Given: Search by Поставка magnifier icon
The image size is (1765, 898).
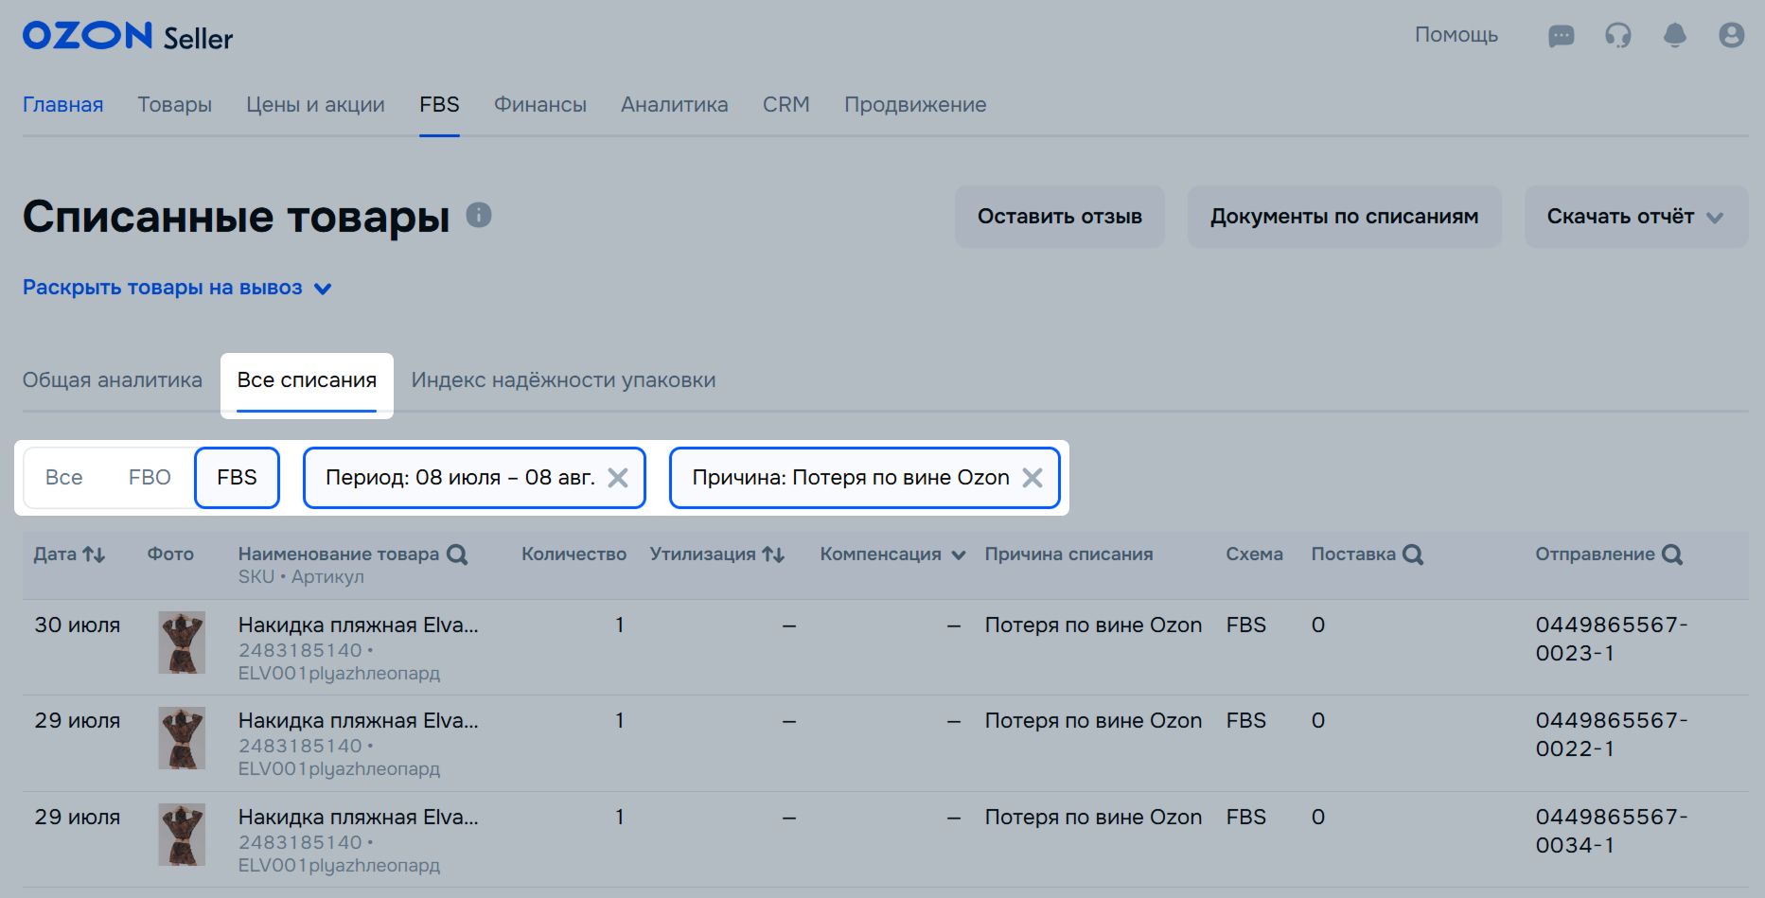Looking at the screenshot, I should [1413, 555].
